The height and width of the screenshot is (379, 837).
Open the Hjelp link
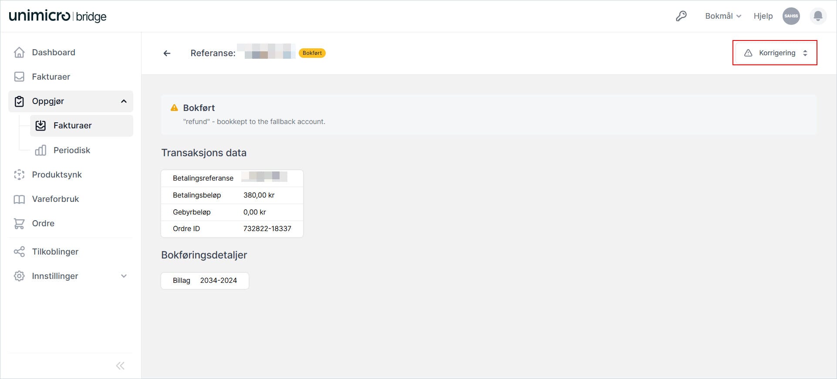(763, 16)
